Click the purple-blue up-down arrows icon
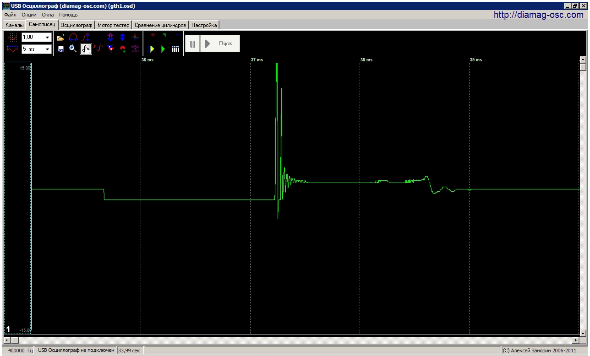 (x=110, y=38)
